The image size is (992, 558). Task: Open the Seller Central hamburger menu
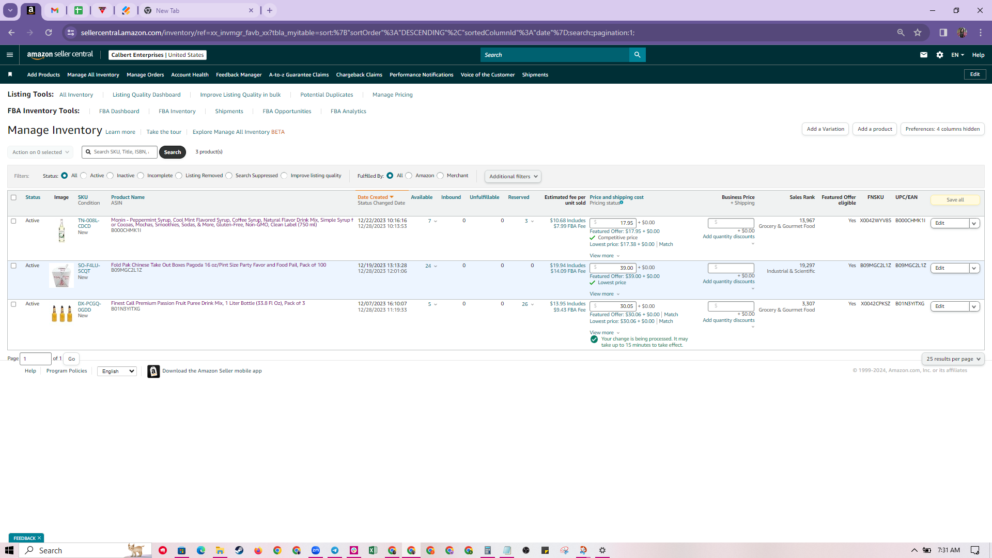coord(9,55)
